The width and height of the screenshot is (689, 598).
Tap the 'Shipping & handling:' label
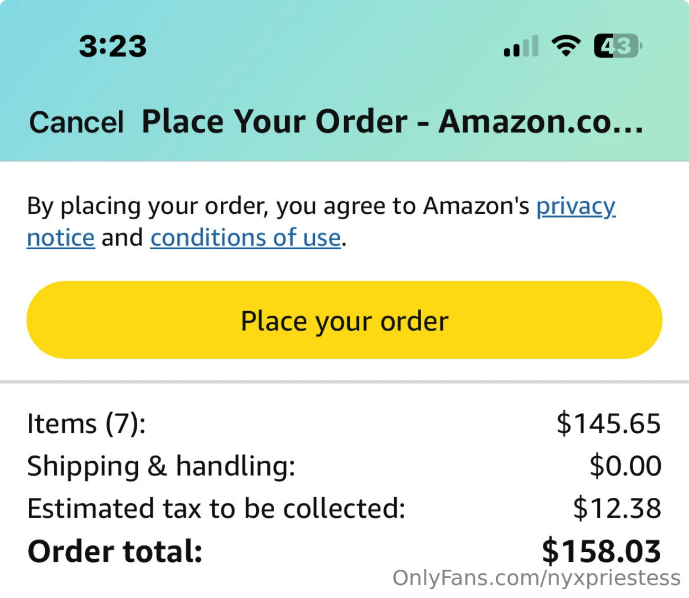point(161,466)
